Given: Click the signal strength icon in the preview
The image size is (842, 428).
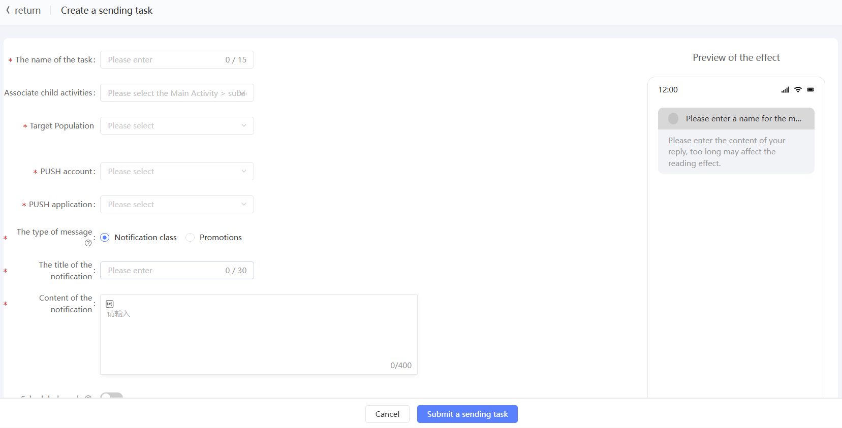Looking at the screenshot, I should point(786,90).
